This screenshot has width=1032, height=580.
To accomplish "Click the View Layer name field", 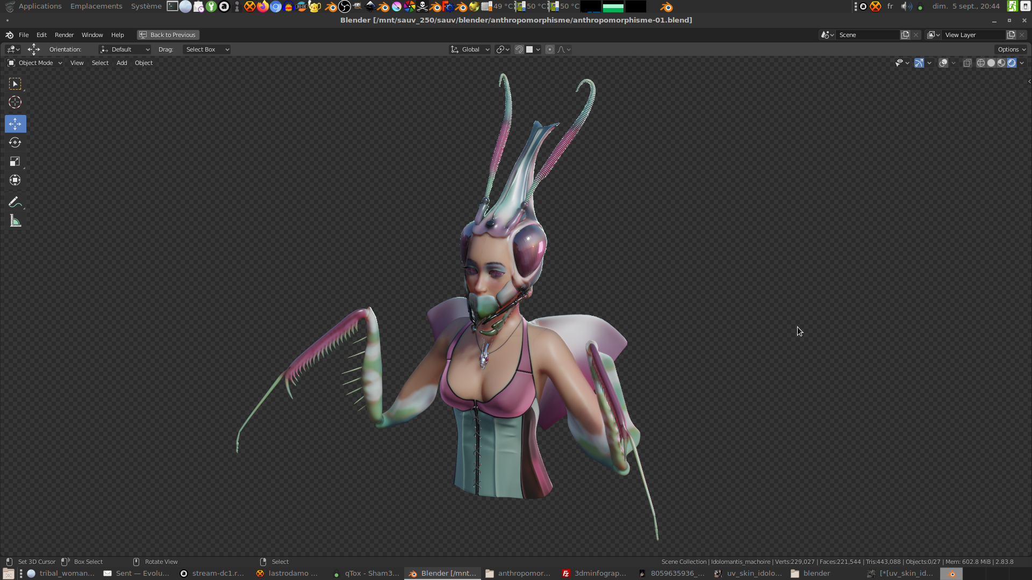I will pos(973,35).
